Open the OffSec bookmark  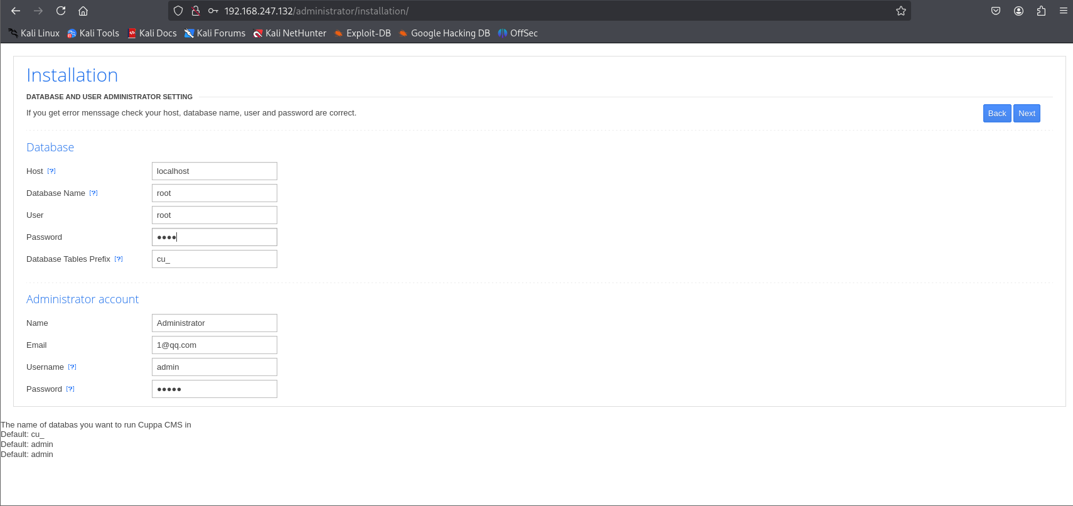[518, 33]
